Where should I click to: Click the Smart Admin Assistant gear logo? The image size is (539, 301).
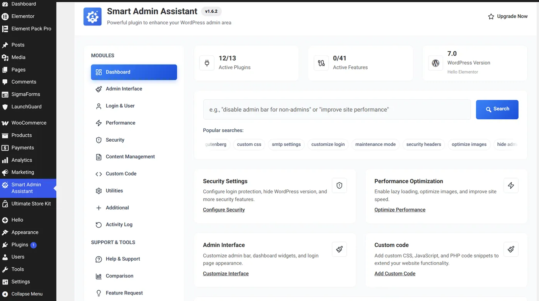pyautogui.click(x=92, y=17)
